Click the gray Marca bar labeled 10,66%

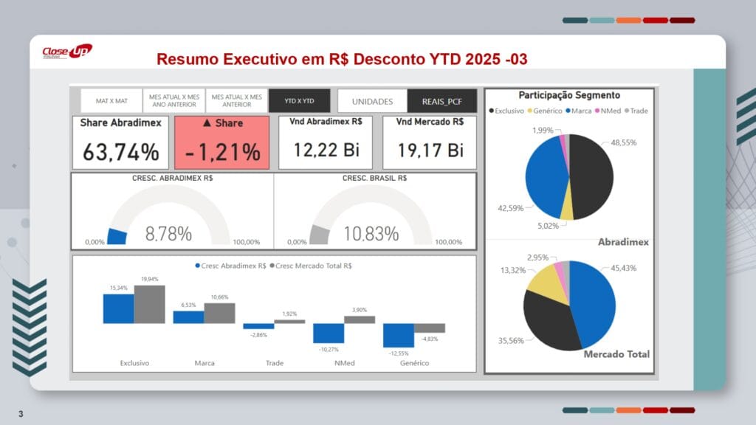point(219,313)
